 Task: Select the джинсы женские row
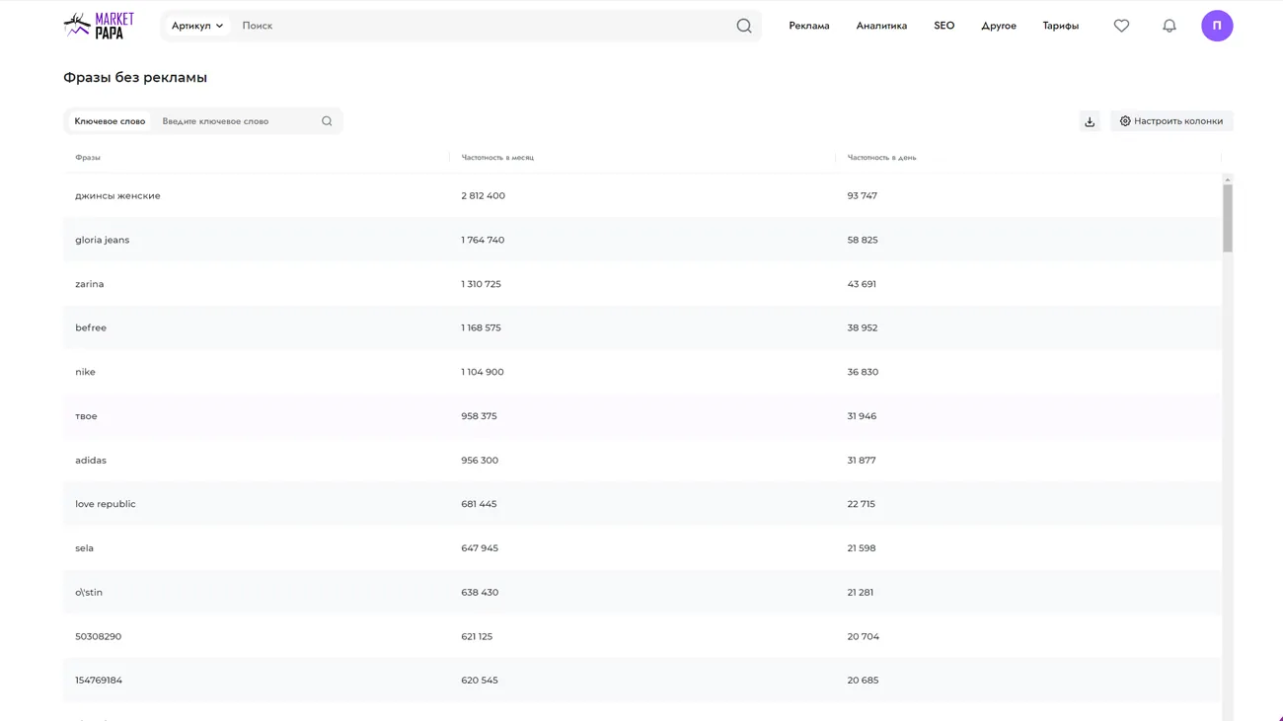[x=117, y=196]
